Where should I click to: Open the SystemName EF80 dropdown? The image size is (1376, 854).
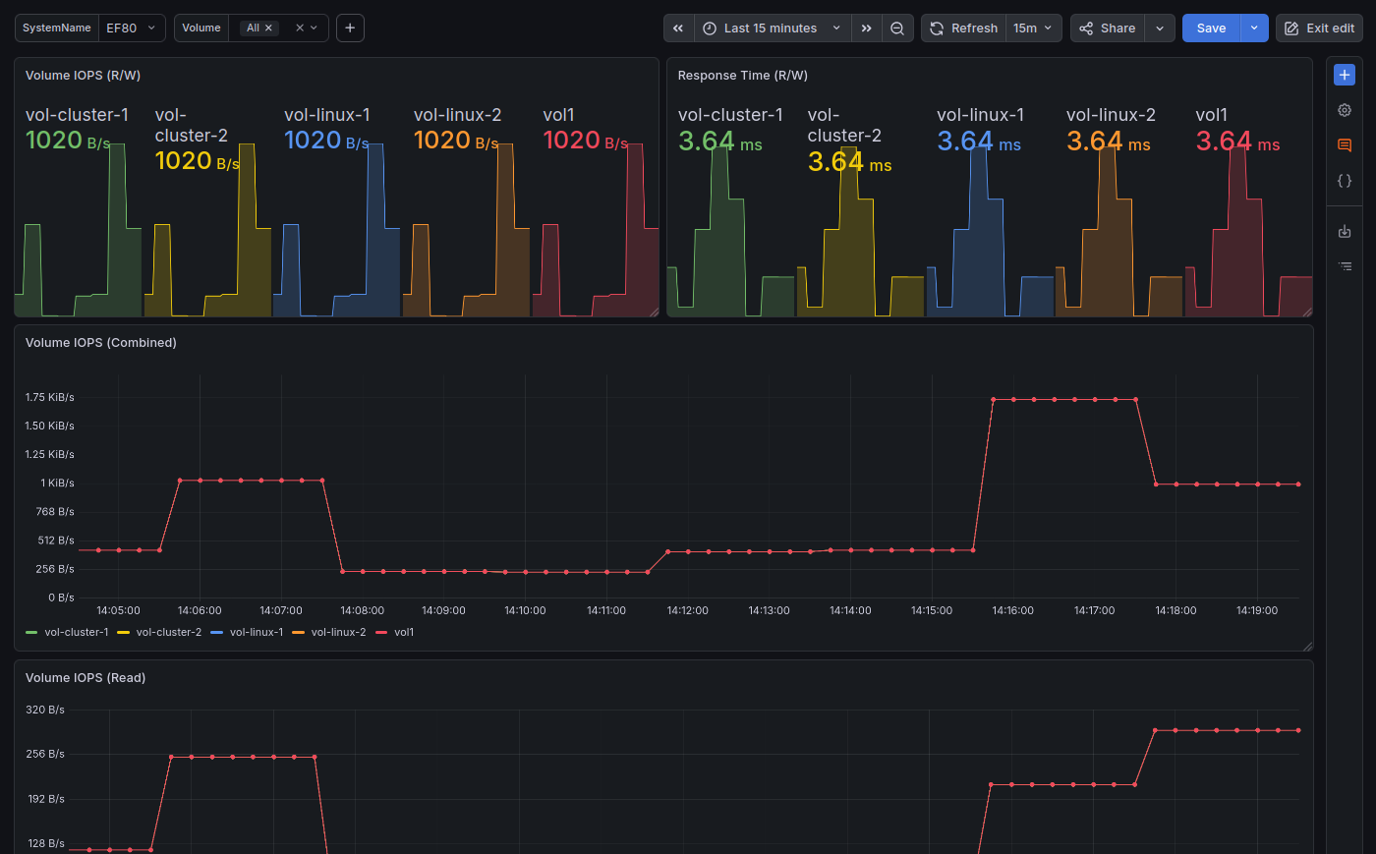pyautogui.click(x=132, y=28)
